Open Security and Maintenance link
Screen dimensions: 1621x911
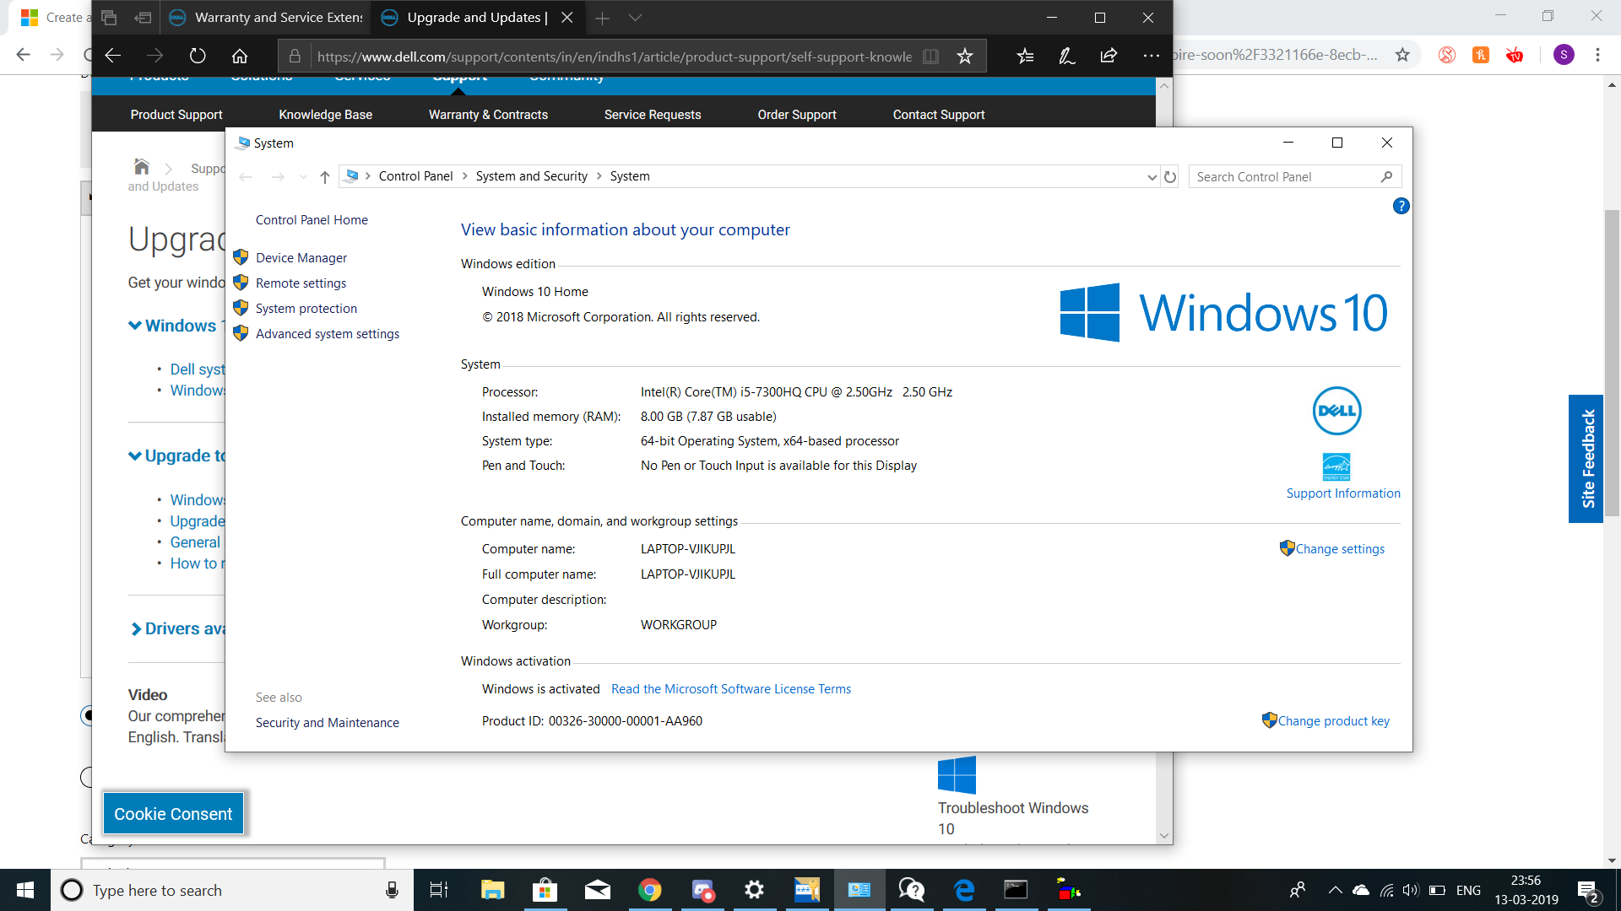(328, 722)
